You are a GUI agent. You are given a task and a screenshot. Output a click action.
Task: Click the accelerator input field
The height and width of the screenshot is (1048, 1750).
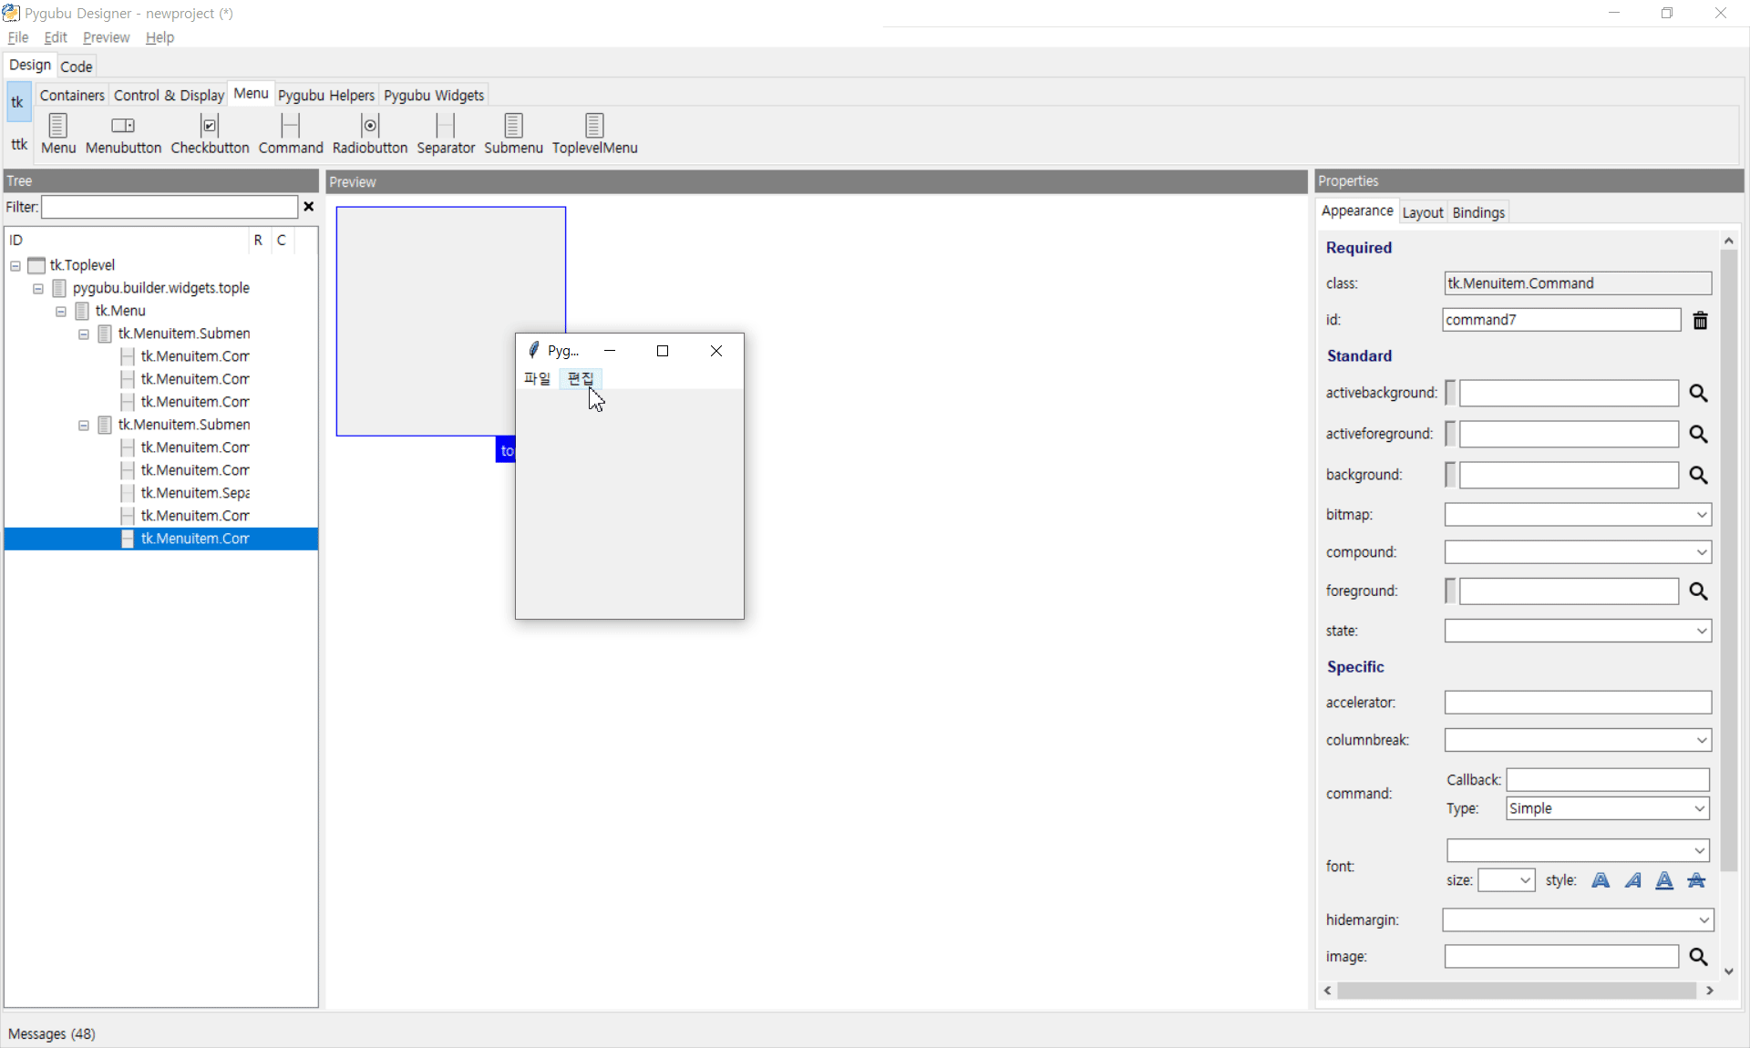pyautogui.click(x=1577, y=703)
